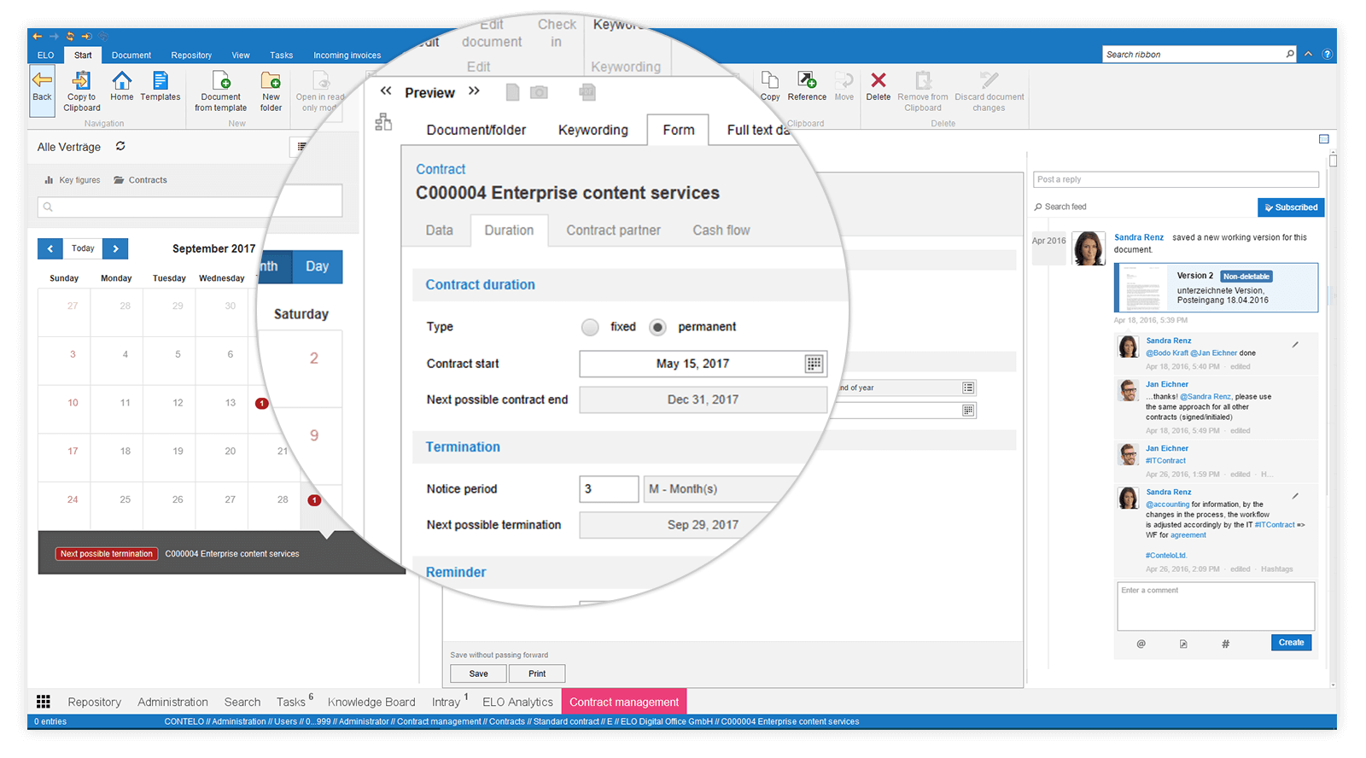Open the Contracts tab in left panel
The width and height of the screenshot is (1366, 758).
tap(141, 180)
